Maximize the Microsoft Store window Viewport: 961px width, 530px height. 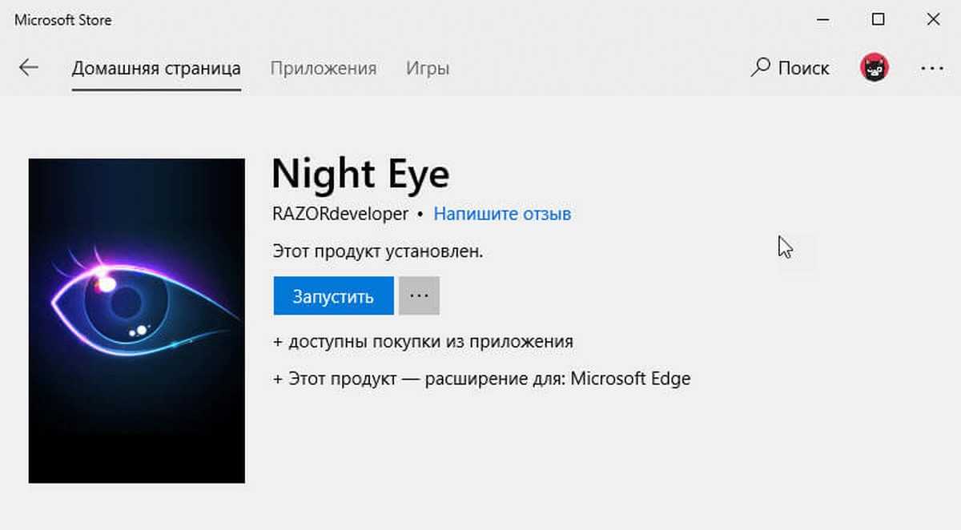point(879,20)
